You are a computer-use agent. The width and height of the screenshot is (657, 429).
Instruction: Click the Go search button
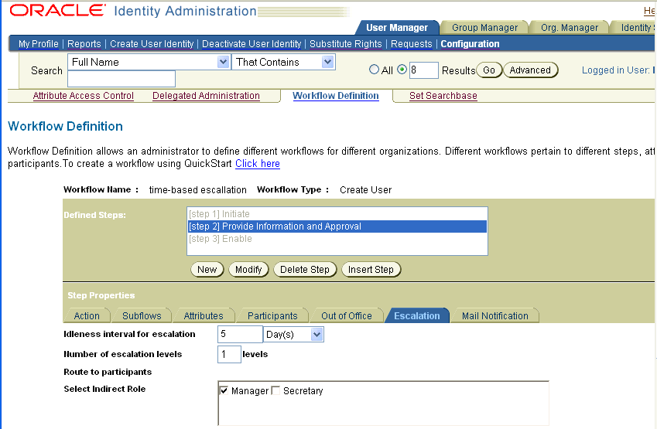point(489,70)
